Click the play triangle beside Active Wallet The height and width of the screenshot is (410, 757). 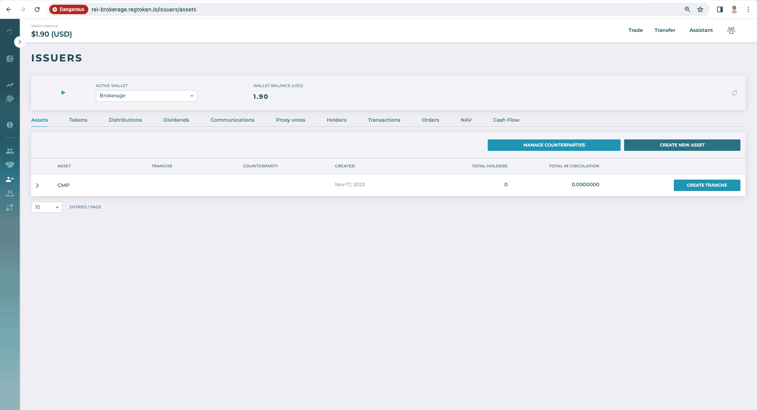(63, 93)
